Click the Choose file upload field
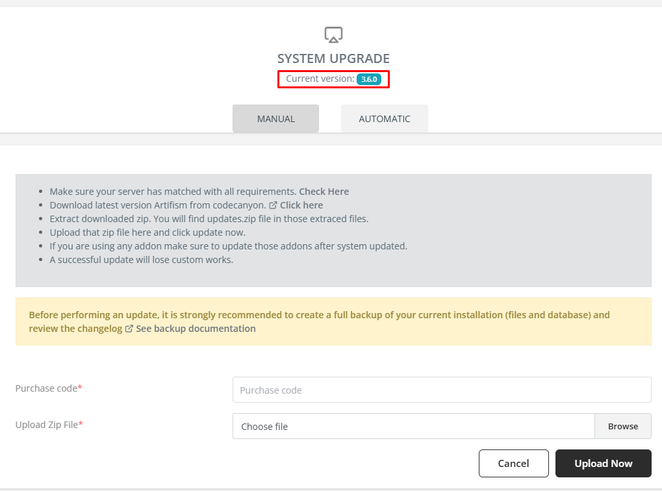Screen dimensions: 662x491 coord(413,427)
